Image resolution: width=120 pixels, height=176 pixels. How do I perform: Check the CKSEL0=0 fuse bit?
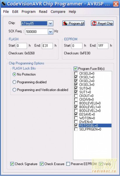click(x=76, y=73)
